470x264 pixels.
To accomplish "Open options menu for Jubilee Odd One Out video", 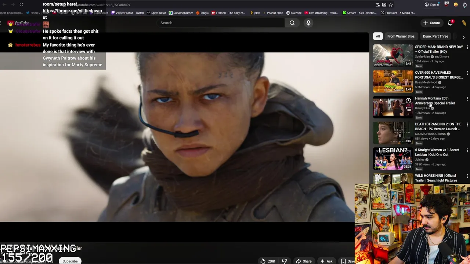I will tap(467, 150).
